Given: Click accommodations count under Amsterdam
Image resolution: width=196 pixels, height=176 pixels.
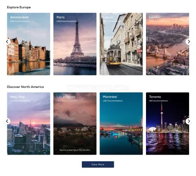Looking at the screenshot, I should pos(20,21).
